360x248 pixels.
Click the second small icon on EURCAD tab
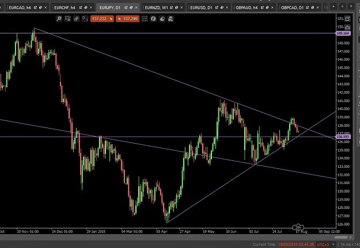40,7
